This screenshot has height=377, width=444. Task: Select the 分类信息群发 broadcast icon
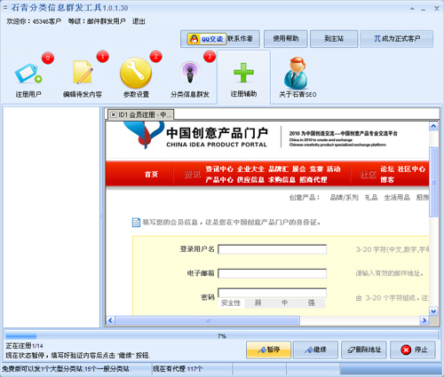[x=190, y=72]
